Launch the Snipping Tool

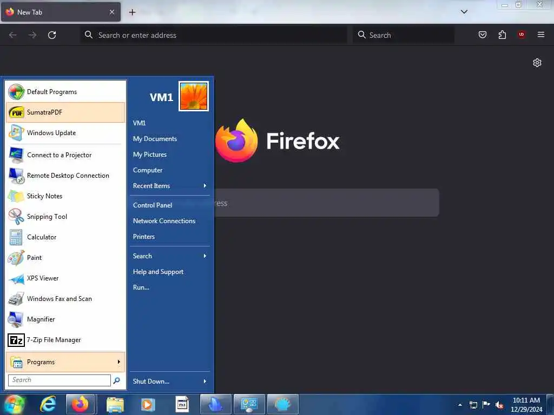coord(65,217)
